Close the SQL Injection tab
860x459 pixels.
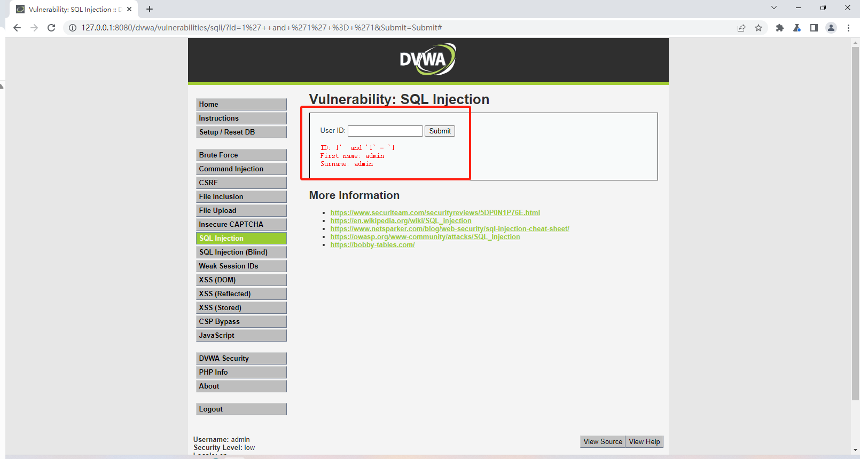click(129, 9)
